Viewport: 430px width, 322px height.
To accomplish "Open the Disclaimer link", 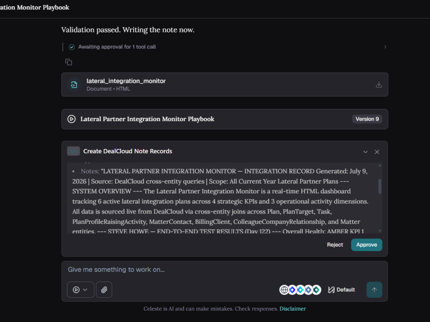I will point(293,309).
